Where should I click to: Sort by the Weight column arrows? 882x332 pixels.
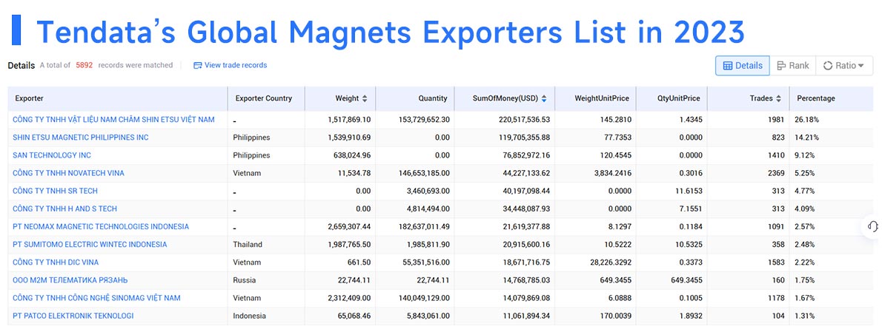(x=365, y=98)
